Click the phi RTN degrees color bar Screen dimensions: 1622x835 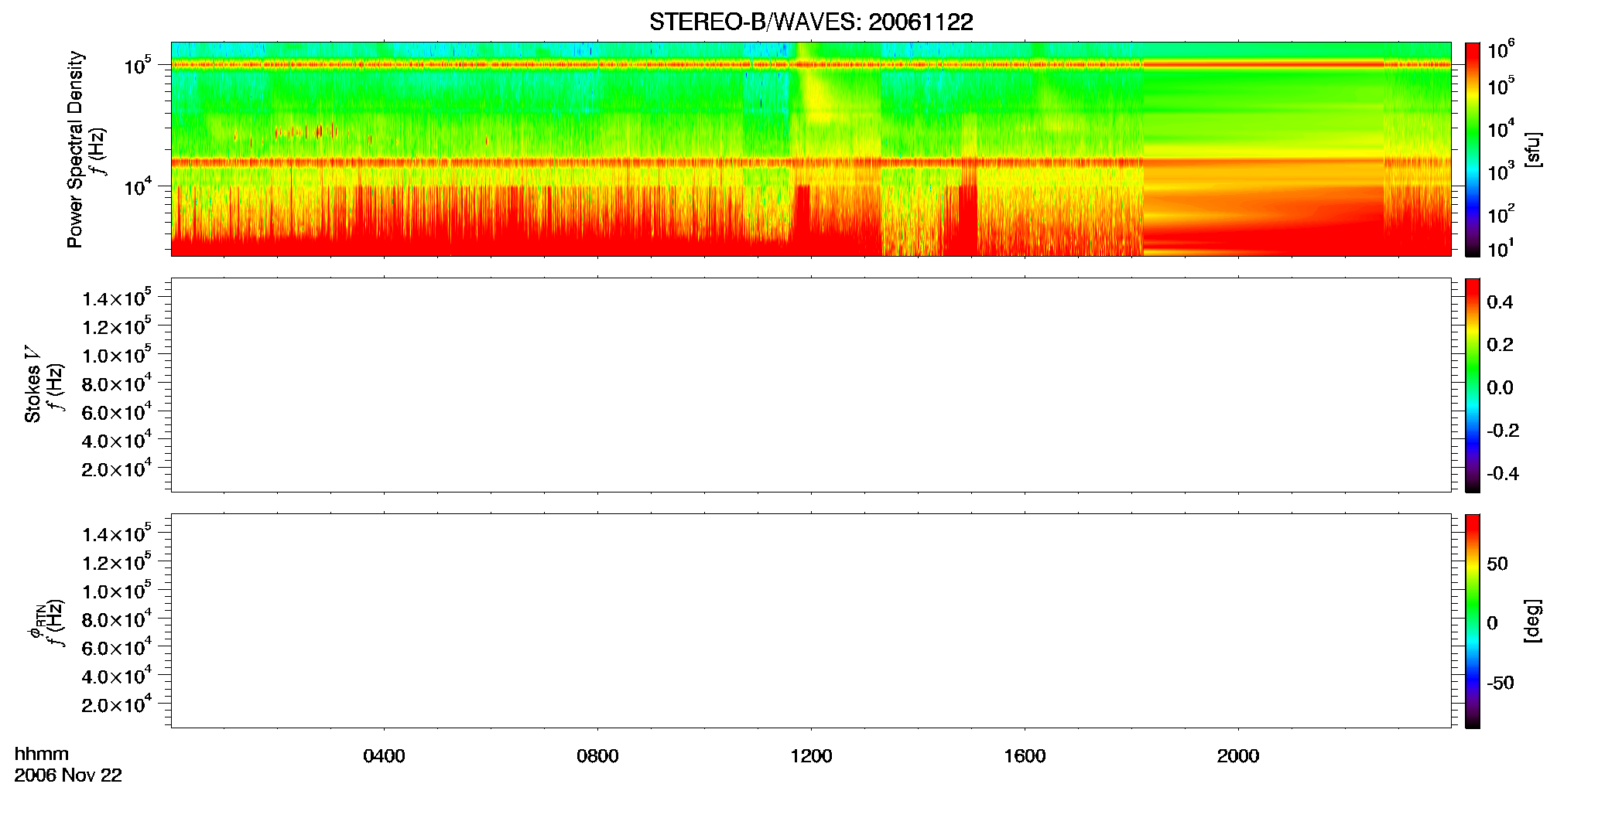coord(1473,621)
